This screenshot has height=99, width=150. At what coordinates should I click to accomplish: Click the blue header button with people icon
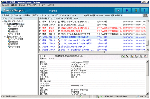[127, 10]
